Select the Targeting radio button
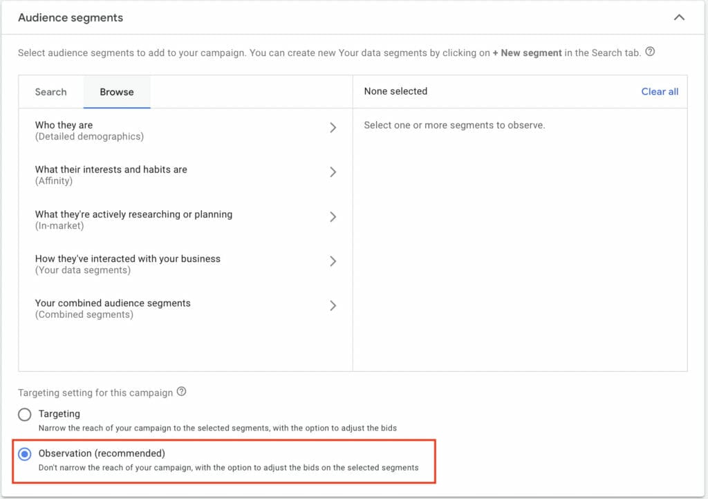Screen dimensions: 708x499 click(24, 414)
